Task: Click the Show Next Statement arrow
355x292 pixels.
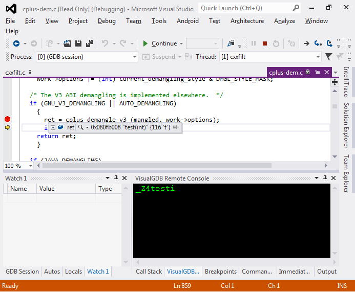Action: click(306, 43)
